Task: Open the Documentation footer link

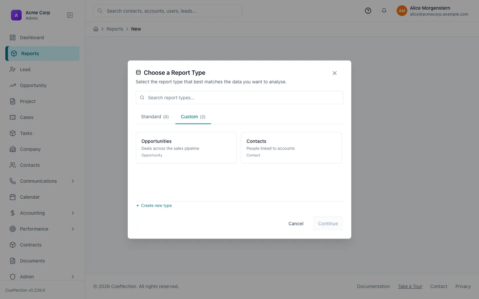Action: click(373, 286)
